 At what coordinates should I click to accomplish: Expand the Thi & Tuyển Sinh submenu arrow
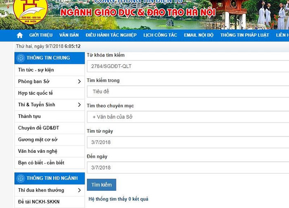click(x=79, y=105)
